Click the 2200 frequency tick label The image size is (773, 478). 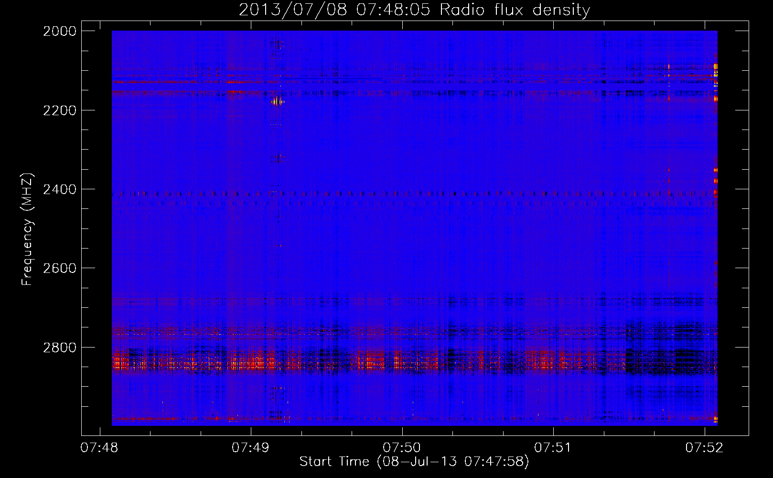coord(60,110)
